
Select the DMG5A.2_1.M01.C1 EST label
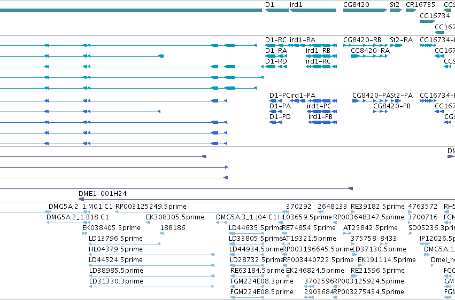point(80,207)
